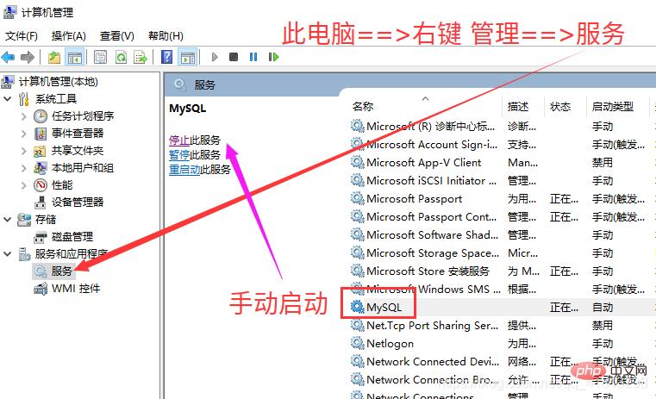
Task: Click the Up one level folder icon
Action: tap(54, 57)
